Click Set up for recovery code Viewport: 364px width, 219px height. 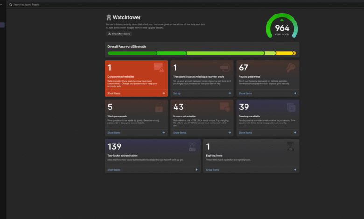[176, 93]
